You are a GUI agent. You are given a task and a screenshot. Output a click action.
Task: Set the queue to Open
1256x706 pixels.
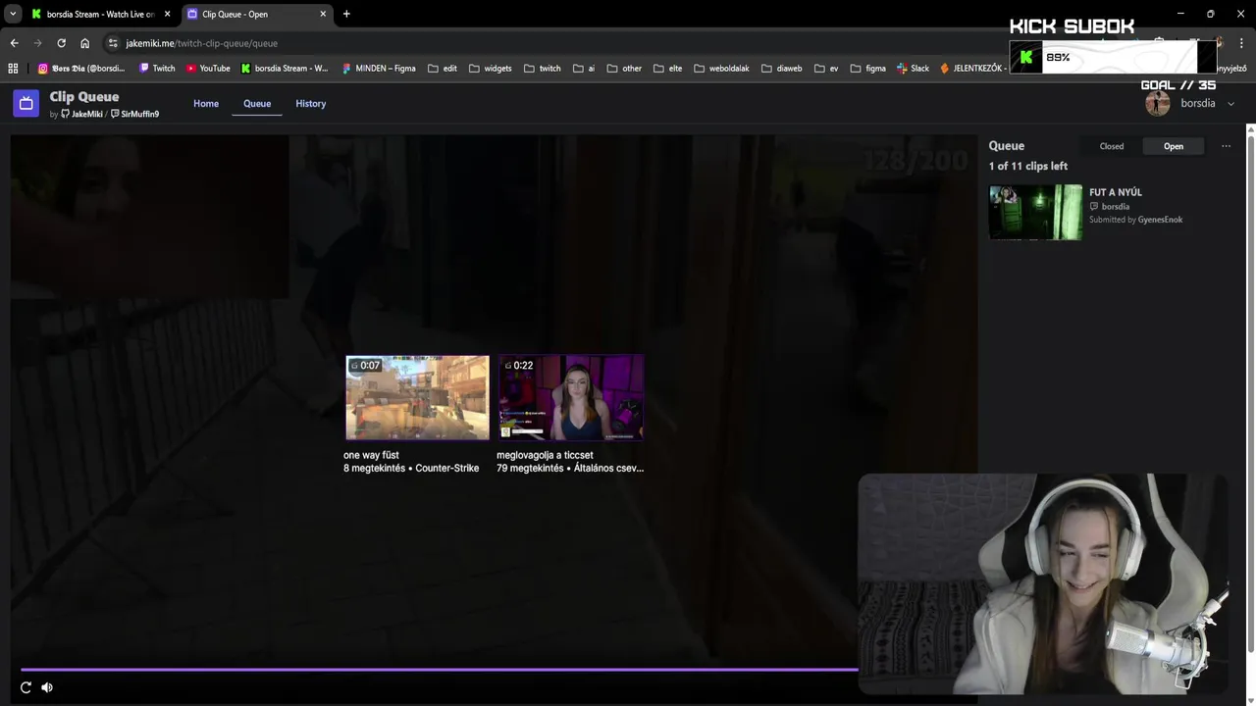(x=1174, y=146)
